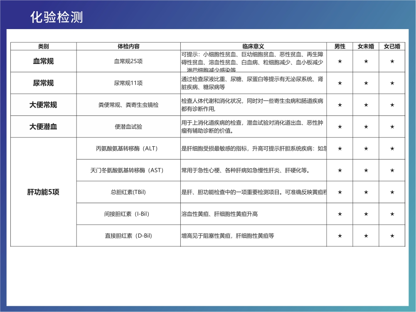The height and width of the screenshot is (312, 416).
Task: Click the clinical text starting 常用于急性心梗
Action: [246, 170]
